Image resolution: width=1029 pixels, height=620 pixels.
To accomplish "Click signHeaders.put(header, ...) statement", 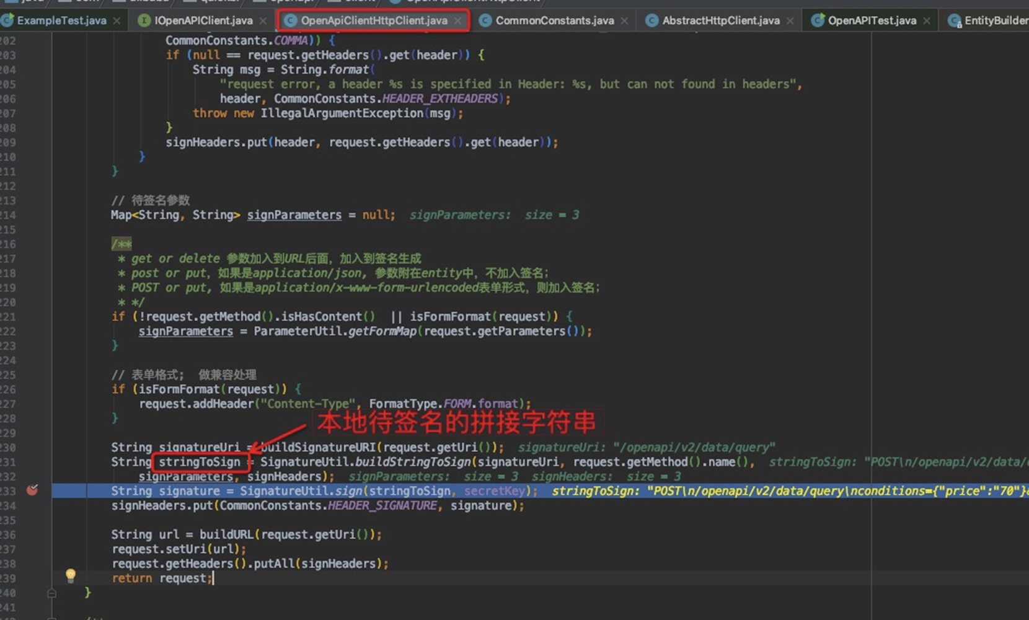I will tap(362, 142).
